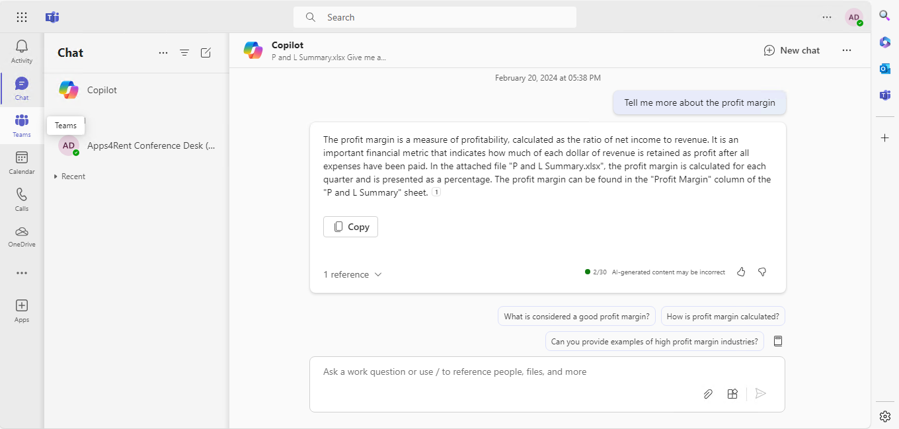Copy the Copilot response
Screen dimensions: 899x429
350,227
